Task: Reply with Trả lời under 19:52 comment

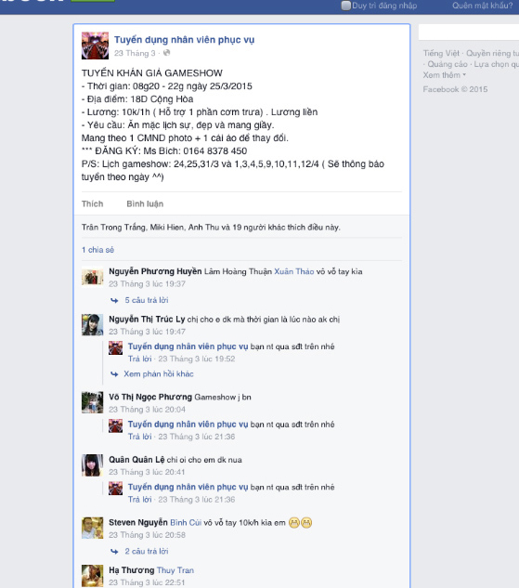Action: click(140, 359)
